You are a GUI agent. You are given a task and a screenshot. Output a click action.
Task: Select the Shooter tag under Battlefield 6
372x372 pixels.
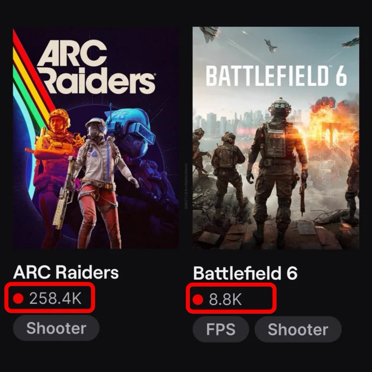tap(298, 329)
